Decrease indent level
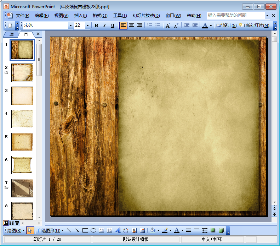The height and width of the screenshot is (246, 280). [187, 26]
